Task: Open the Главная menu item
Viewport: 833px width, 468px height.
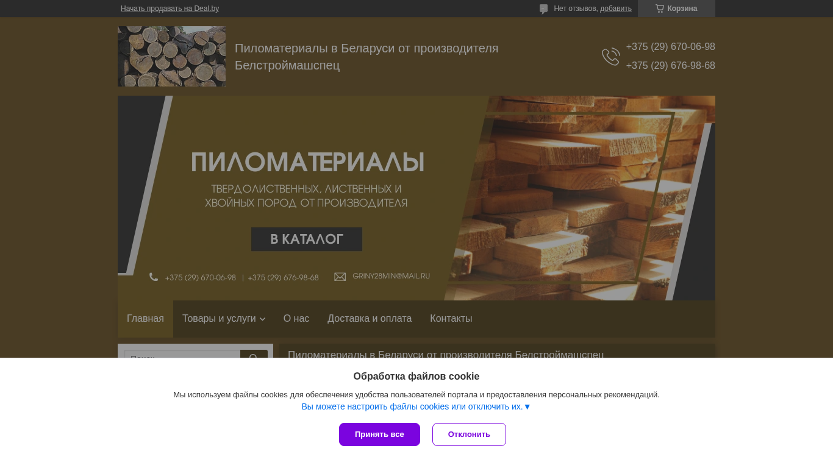Action: pos(145,319)
